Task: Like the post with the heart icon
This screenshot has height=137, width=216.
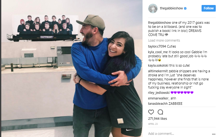Action: (x=151, y=112)
